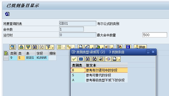Click the 类 column header
This screenshot has height=96, width=169.
coord(21,53)
